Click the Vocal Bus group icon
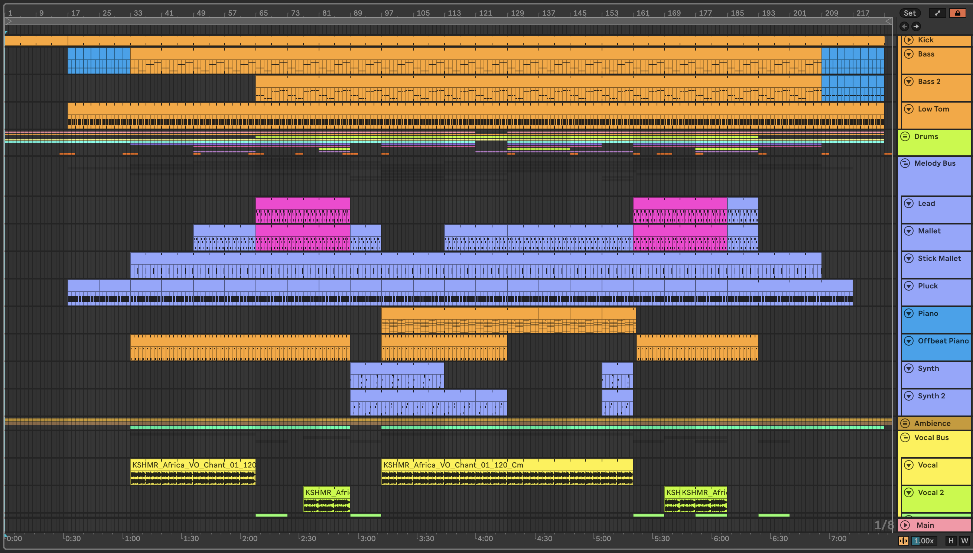 point(905,437)
